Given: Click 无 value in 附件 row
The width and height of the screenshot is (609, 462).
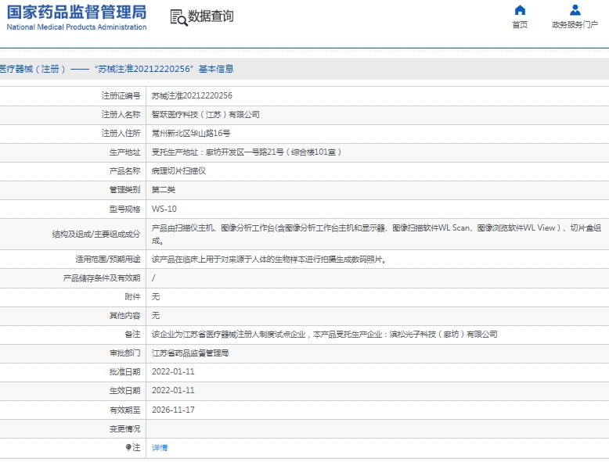Looking at the screenshot, I should pyautogui.click(x=156, y=297).
